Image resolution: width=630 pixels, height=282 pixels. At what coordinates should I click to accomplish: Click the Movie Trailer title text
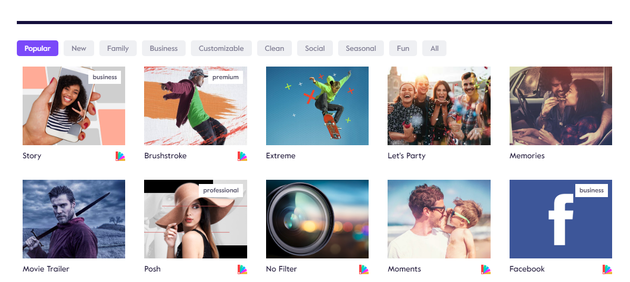pos(46,269)
